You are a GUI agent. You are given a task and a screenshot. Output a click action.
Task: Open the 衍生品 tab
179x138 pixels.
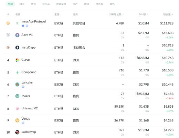46,4
